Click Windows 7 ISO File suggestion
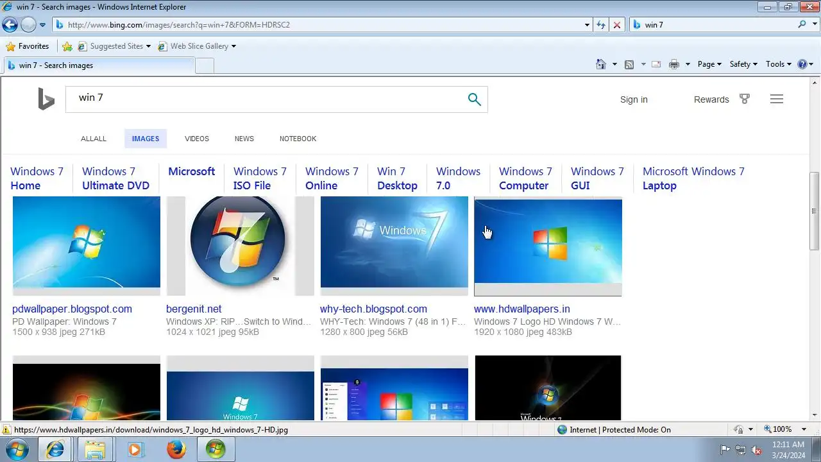Screen dimensions: 821x462 (x=260, y=178)
